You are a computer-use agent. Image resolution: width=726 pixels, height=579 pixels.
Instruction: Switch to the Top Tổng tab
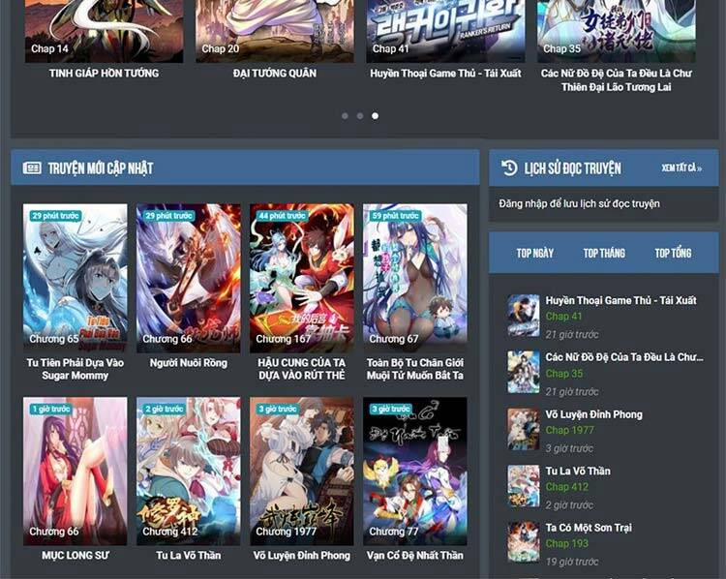pyautogui.click(x=673, y=253)
